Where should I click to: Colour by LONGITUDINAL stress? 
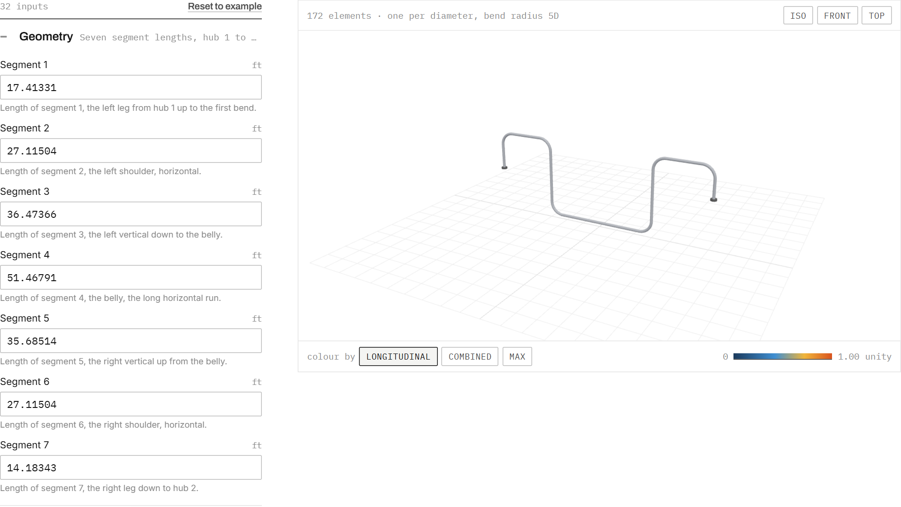coord(398,356)
